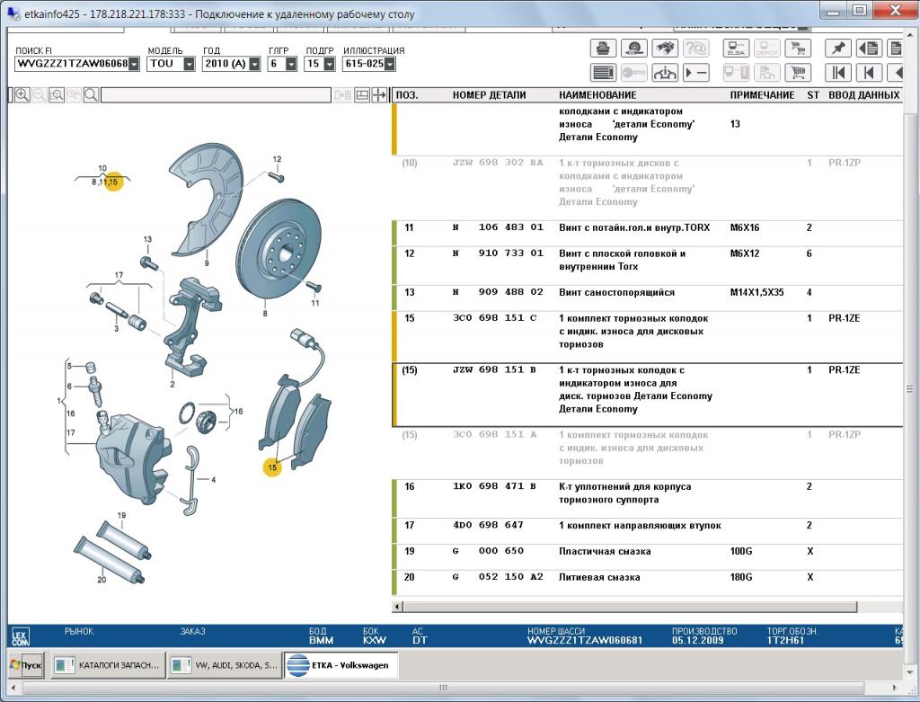Select part number JZW 698 151 B

495,369
